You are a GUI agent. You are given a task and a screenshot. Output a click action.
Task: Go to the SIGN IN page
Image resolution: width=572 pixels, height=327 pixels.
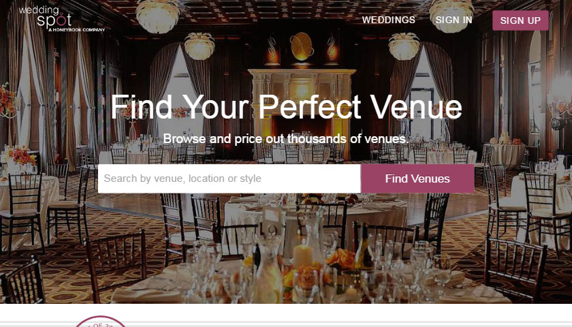454,20
